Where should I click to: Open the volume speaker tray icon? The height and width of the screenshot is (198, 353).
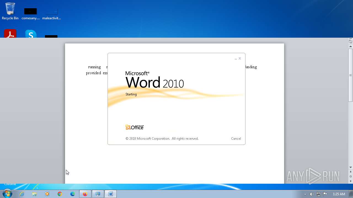(312, 194)
